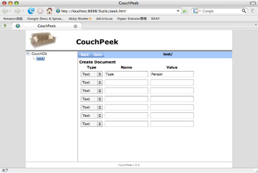Click the magnifier search icon
This screenshot has height=173, width=258.
point(244,11)
